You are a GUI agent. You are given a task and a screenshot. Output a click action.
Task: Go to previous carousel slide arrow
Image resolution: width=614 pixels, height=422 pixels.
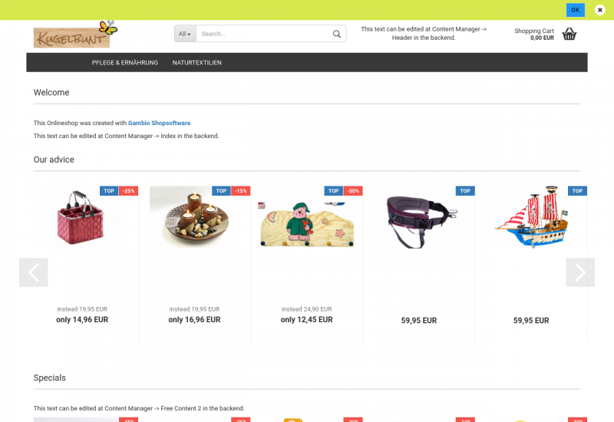coord(34,272)
